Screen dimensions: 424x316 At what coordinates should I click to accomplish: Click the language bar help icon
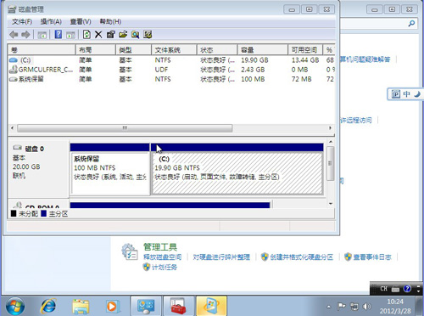[x=407, y=289]
